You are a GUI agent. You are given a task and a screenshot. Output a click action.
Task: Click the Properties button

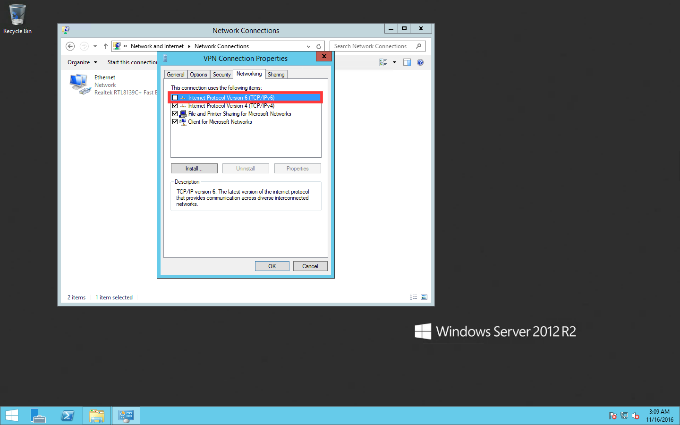pyautogui.click(x=297, y=169)
